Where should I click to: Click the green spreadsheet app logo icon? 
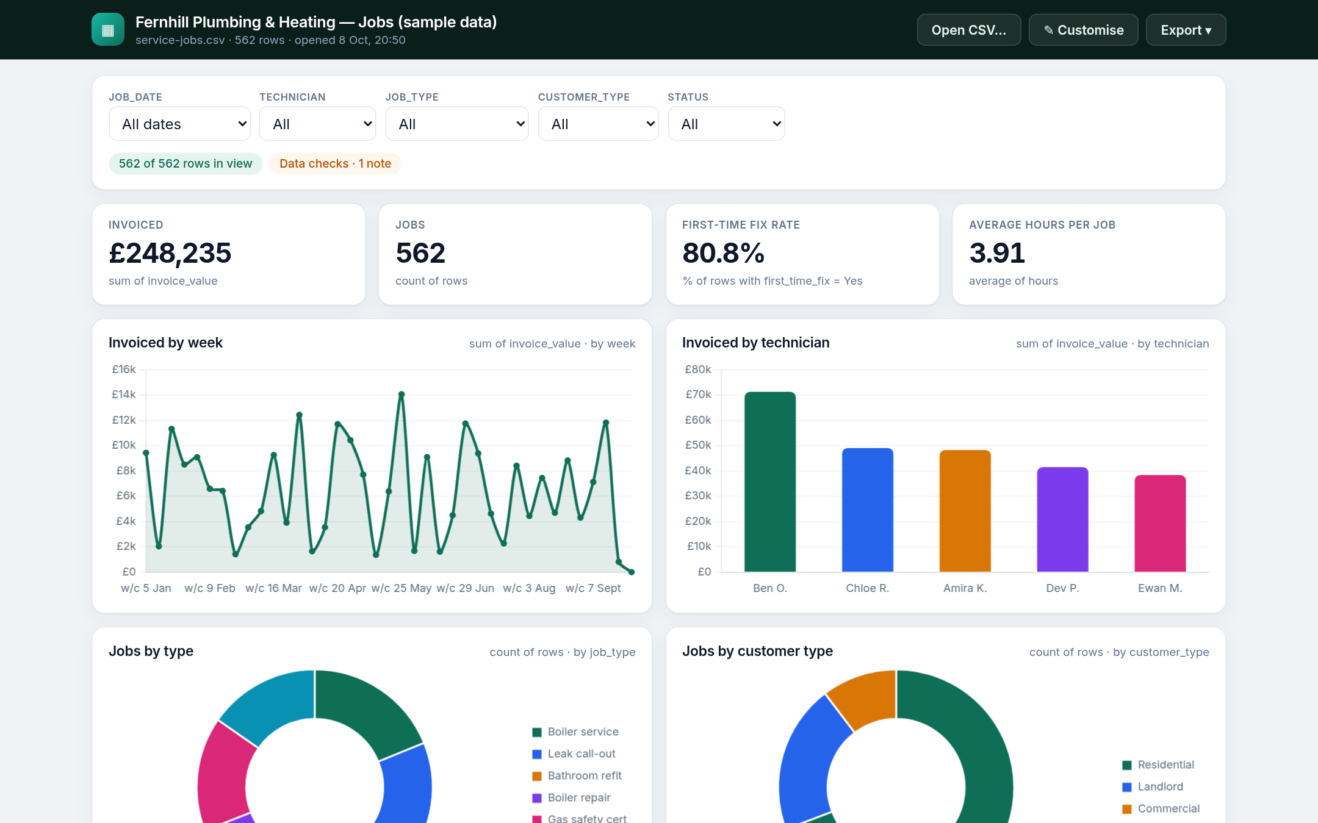(108, 29)
